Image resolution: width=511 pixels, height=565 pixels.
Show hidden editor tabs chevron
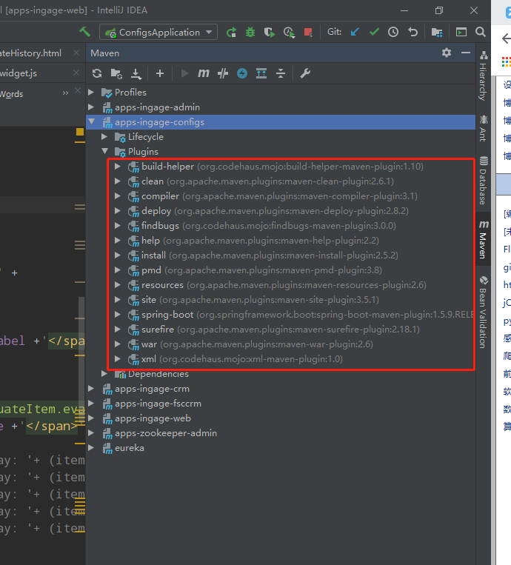click(65, 93)
